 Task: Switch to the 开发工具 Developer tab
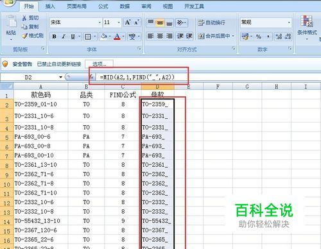tap(194, 6)
